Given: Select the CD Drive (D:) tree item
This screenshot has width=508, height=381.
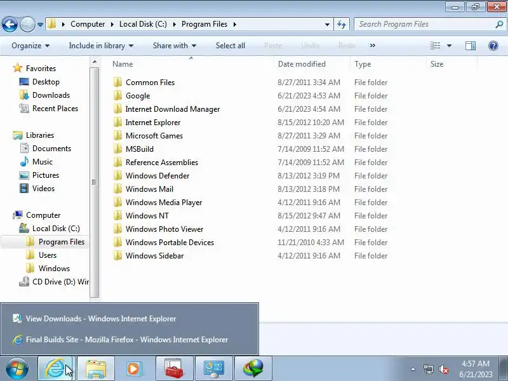Looking at the screenshot, I should click(x=54, y=281).
